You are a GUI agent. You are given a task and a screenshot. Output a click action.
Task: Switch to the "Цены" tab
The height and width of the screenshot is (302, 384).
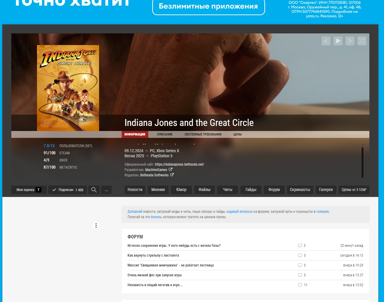tap(238, 134)
